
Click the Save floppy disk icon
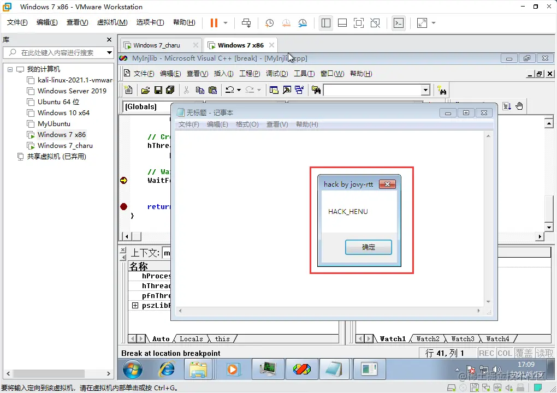pos(158,90)
